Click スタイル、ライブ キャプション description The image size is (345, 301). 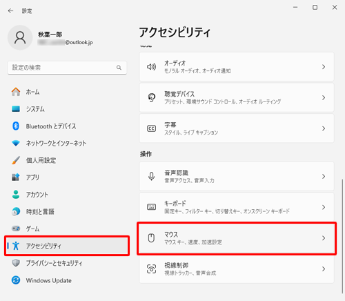coord(191,133)
